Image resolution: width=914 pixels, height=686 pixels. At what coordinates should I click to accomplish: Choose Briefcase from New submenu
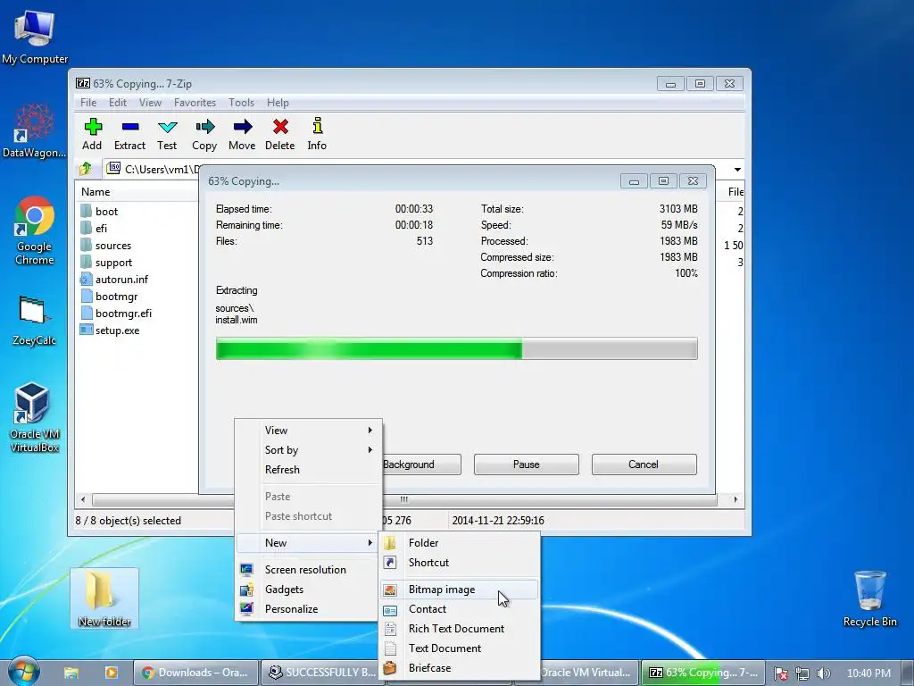coord(460,668)
